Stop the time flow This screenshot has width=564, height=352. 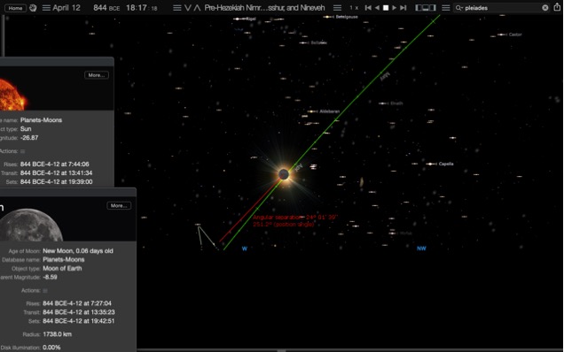[386, 8]
